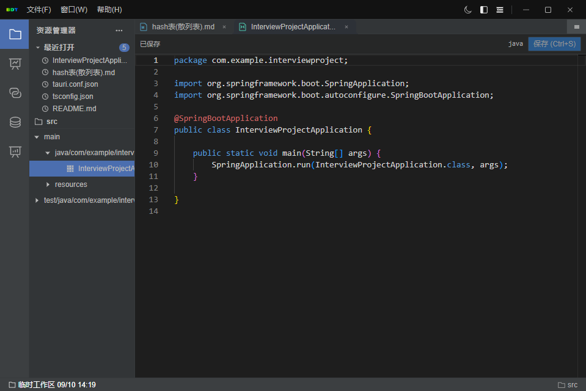Image resolution: width=586 pixels, height=391 pixels.
Task: Open recent file tsconfig.json
Action: [x=73, y=97]
